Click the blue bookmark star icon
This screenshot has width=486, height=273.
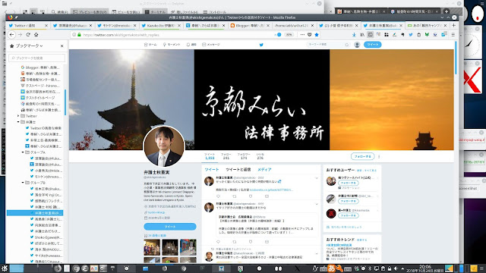click(x=317, y=35)
